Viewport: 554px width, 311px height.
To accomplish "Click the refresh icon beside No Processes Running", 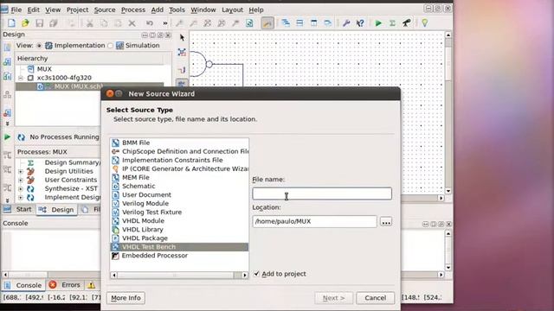I will pos(21,136).
